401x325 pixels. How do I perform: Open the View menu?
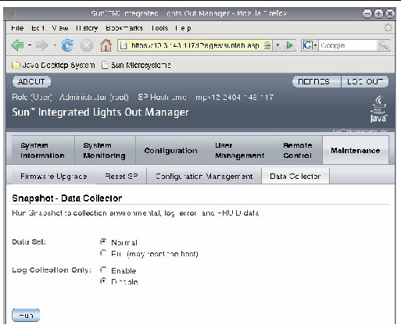(60, 28)
